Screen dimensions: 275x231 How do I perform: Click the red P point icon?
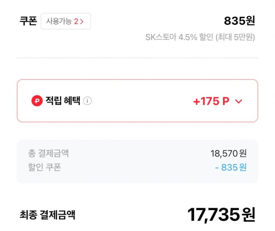37,101
